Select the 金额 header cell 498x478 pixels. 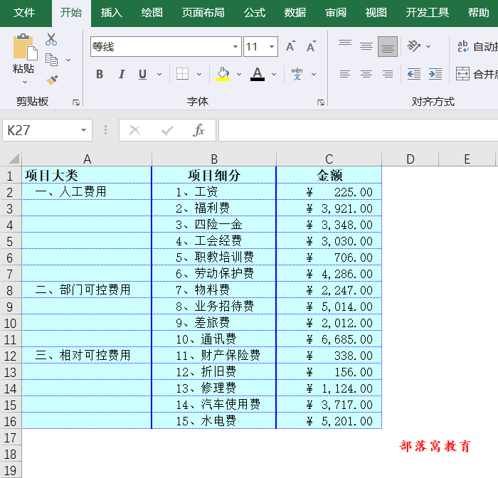tap(329, 175)
